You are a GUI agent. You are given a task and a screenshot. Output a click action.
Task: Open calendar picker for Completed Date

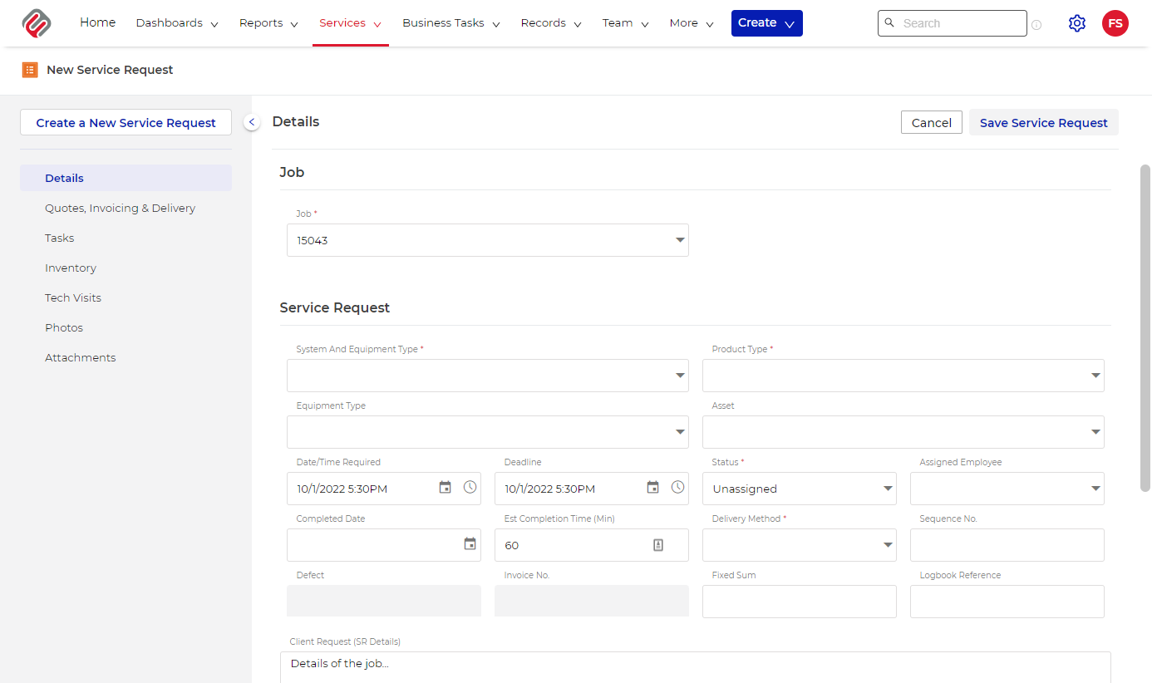click(470, 544)
